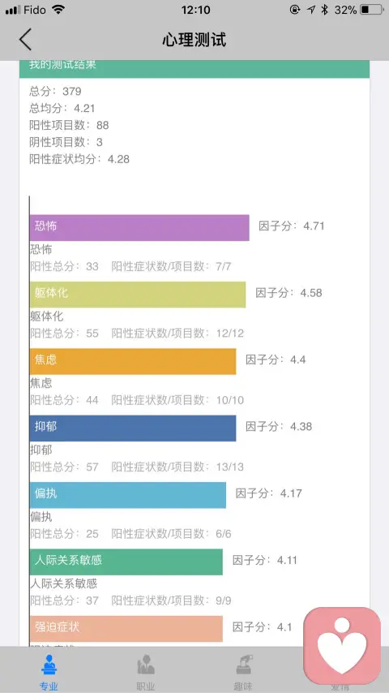Tap the Wi-Fi status icon

coord(58,10)
